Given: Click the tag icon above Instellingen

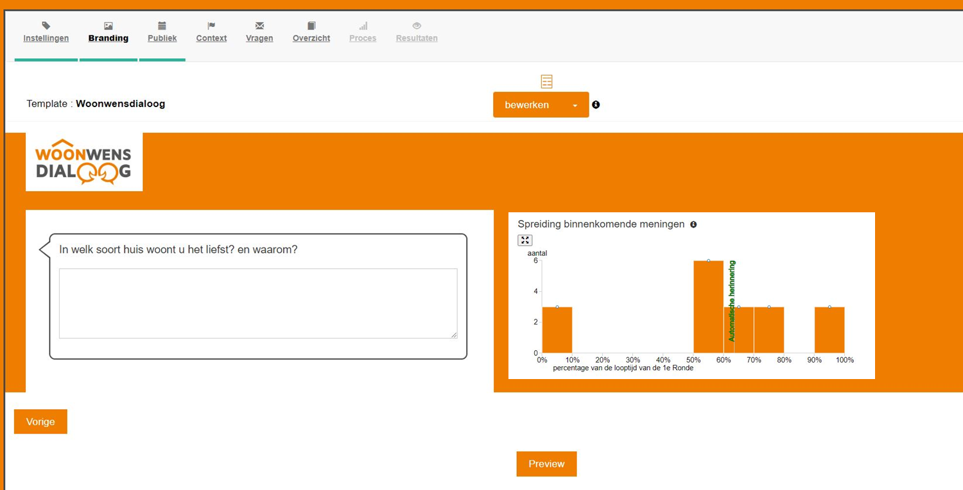Looking at the screenshot, I should click(x=46, y=26).
